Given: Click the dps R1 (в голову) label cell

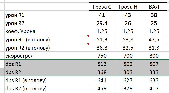Looking at the screenshot, I should (x=47, y=80).
